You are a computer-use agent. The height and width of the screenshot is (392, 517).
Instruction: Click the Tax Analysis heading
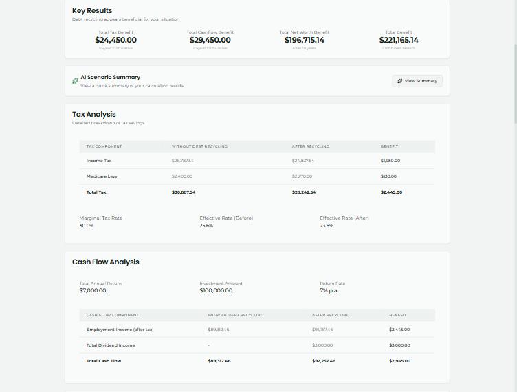(x=94, y=114)
